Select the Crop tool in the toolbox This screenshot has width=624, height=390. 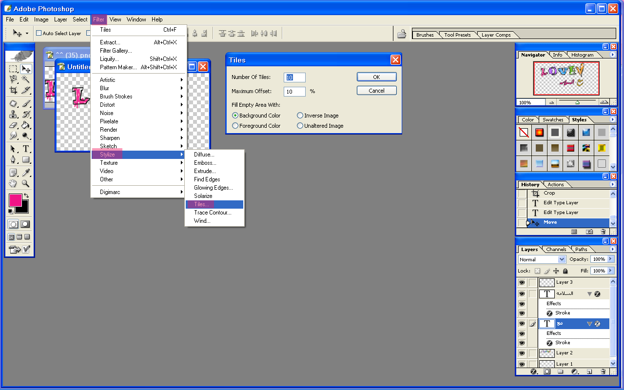(14, 90)
